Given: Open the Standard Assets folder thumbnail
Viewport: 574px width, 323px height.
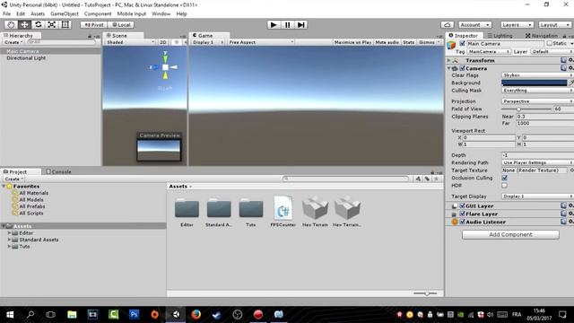Looking at the screenshot, I should click(x=219, y=208).
